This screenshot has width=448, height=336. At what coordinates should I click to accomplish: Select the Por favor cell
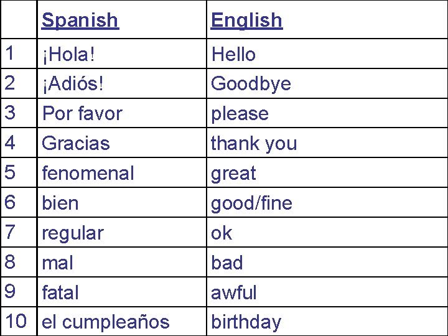82,114
